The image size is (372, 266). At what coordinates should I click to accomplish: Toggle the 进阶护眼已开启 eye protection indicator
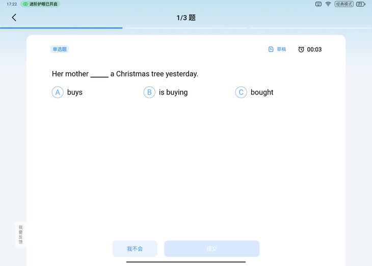point(40,4)
